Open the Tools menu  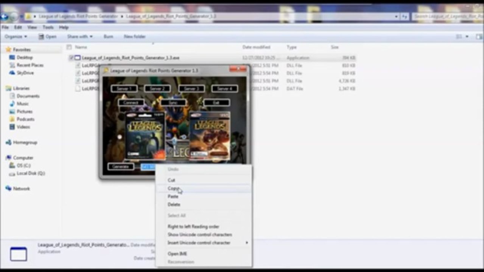tap(48, 28)
